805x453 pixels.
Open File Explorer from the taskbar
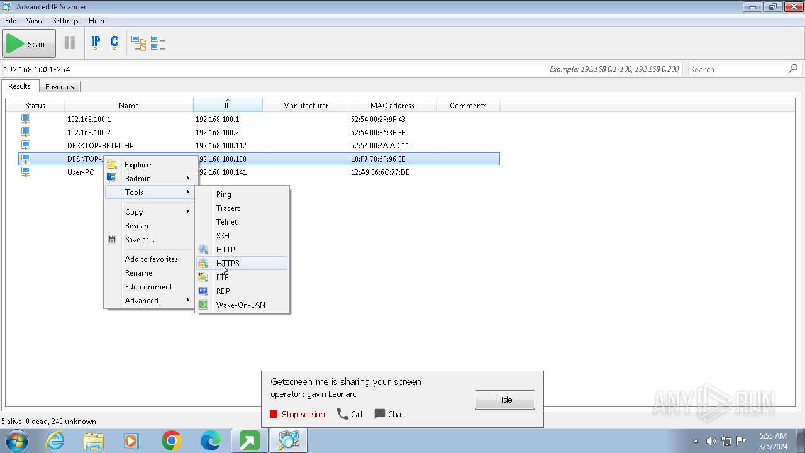[x=94, y=441]
